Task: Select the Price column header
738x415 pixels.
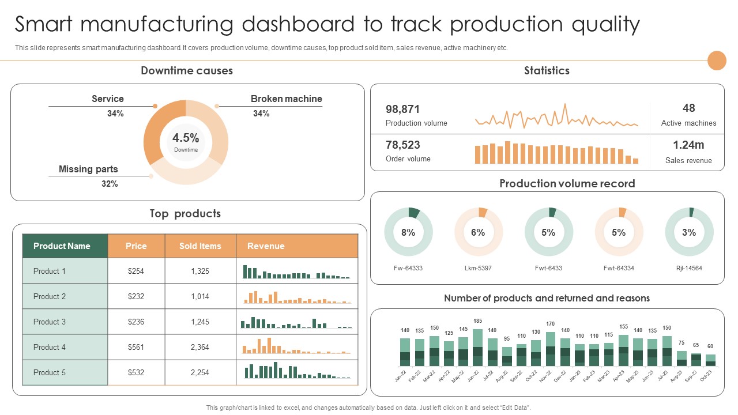Action: 136,246
